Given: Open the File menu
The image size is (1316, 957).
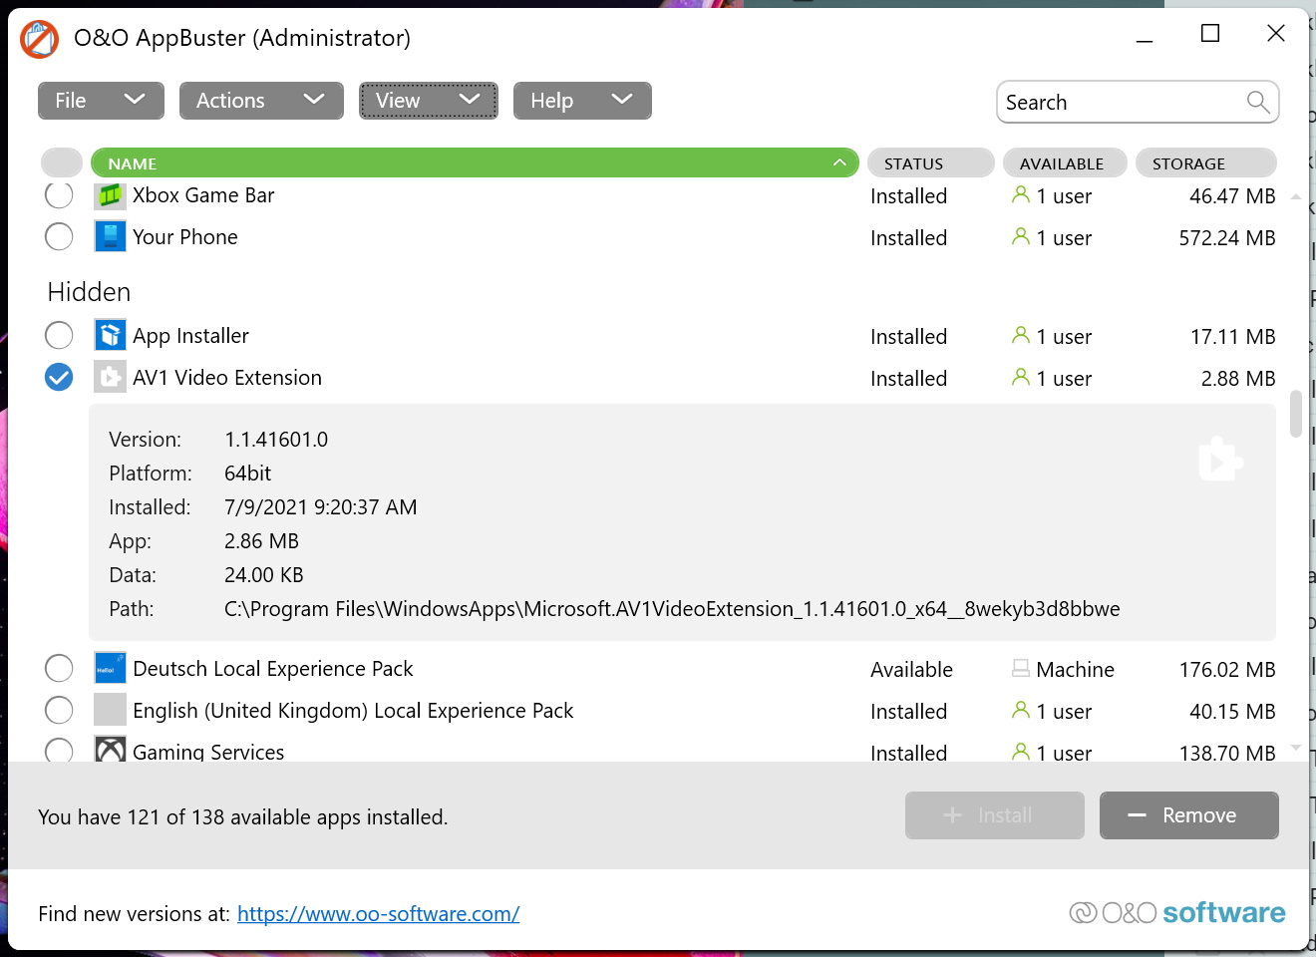Looking at the screenshot, I should (101, 101).
